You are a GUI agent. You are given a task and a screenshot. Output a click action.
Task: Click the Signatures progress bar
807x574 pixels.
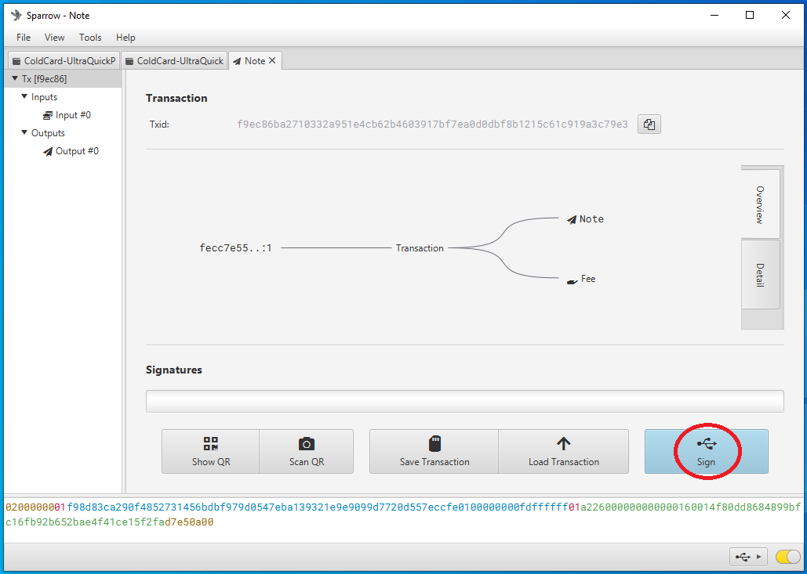465,401
